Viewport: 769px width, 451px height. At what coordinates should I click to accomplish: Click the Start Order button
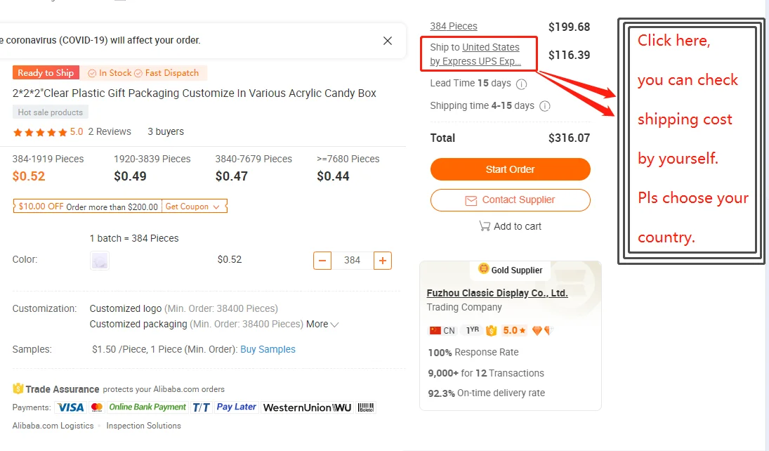[510, 169]
